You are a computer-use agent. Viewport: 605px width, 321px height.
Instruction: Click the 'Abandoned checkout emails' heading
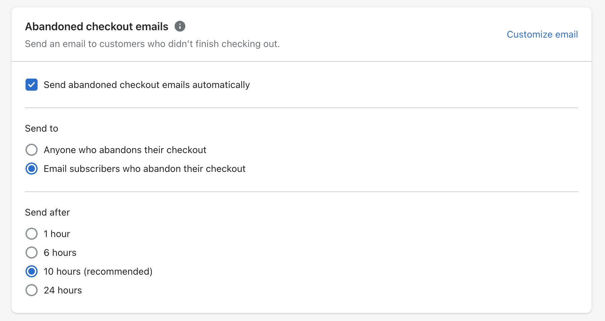[97, 27]
